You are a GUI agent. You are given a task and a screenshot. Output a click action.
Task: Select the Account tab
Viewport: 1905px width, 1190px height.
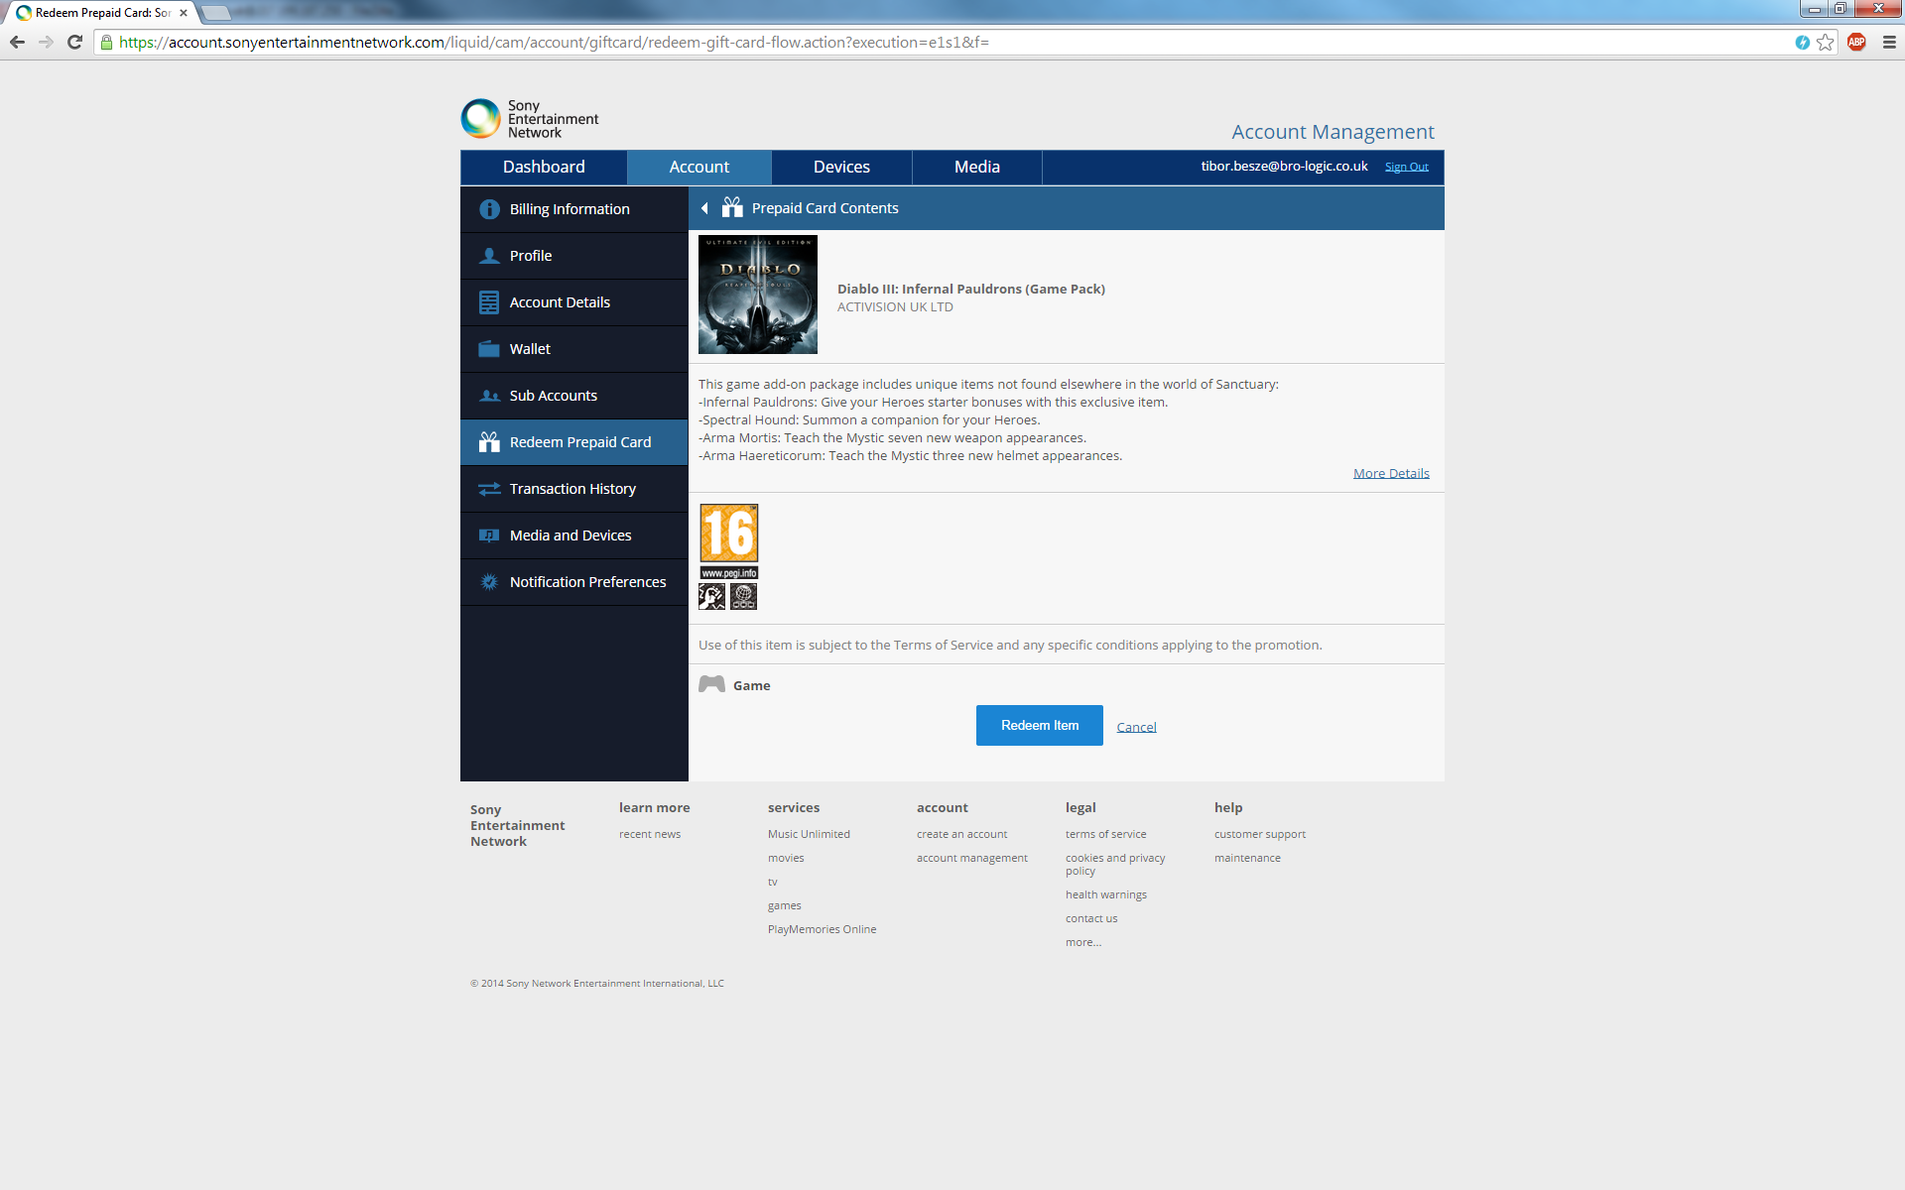(x=699, y=168)
